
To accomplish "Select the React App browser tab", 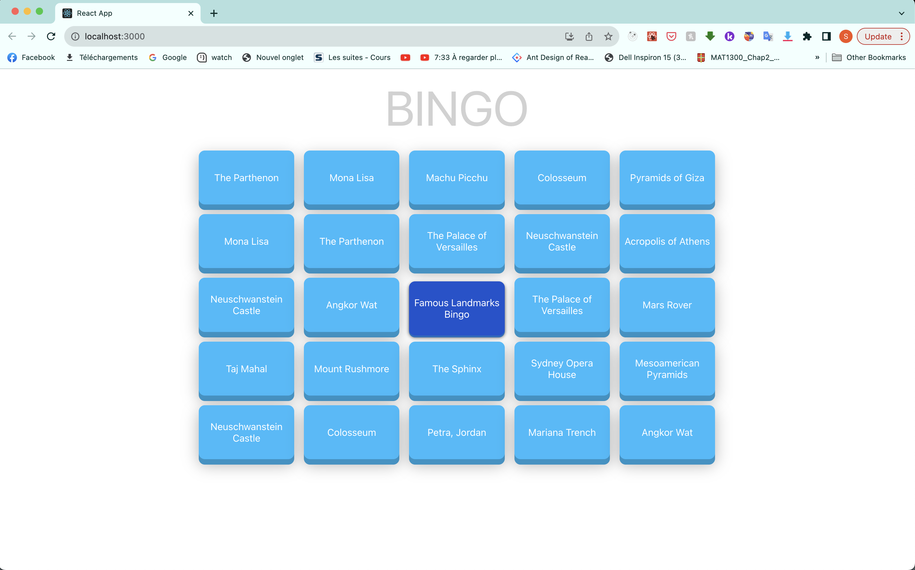I will 113,13.
